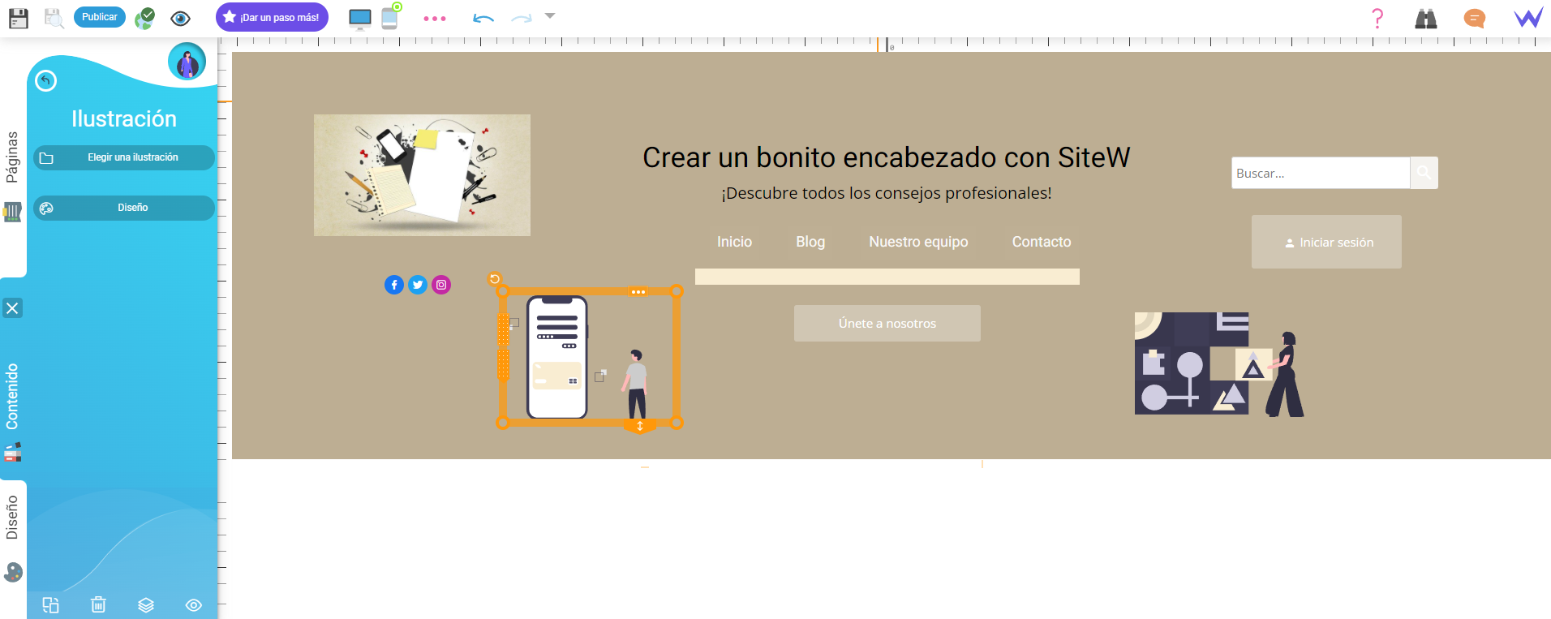This screenshot has height=619, width=1551.
Task: Click the Instagram social icon
Action: [x=441, y=285]
